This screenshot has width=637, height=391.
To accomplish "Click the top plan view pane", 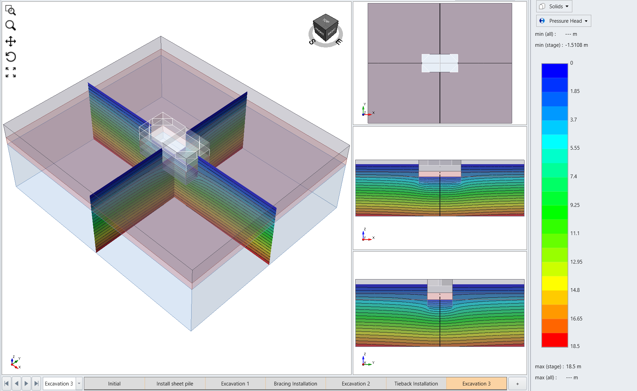I will click(440, 63).
